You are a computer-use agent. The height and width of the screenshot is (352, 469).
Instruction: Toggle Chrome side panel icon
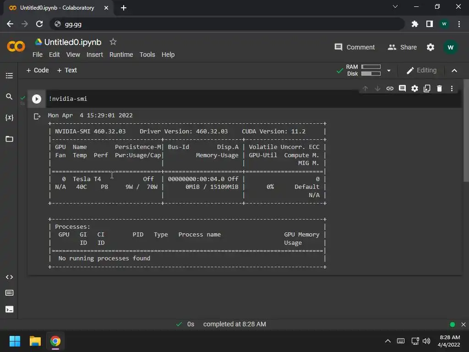pos(430,24)
